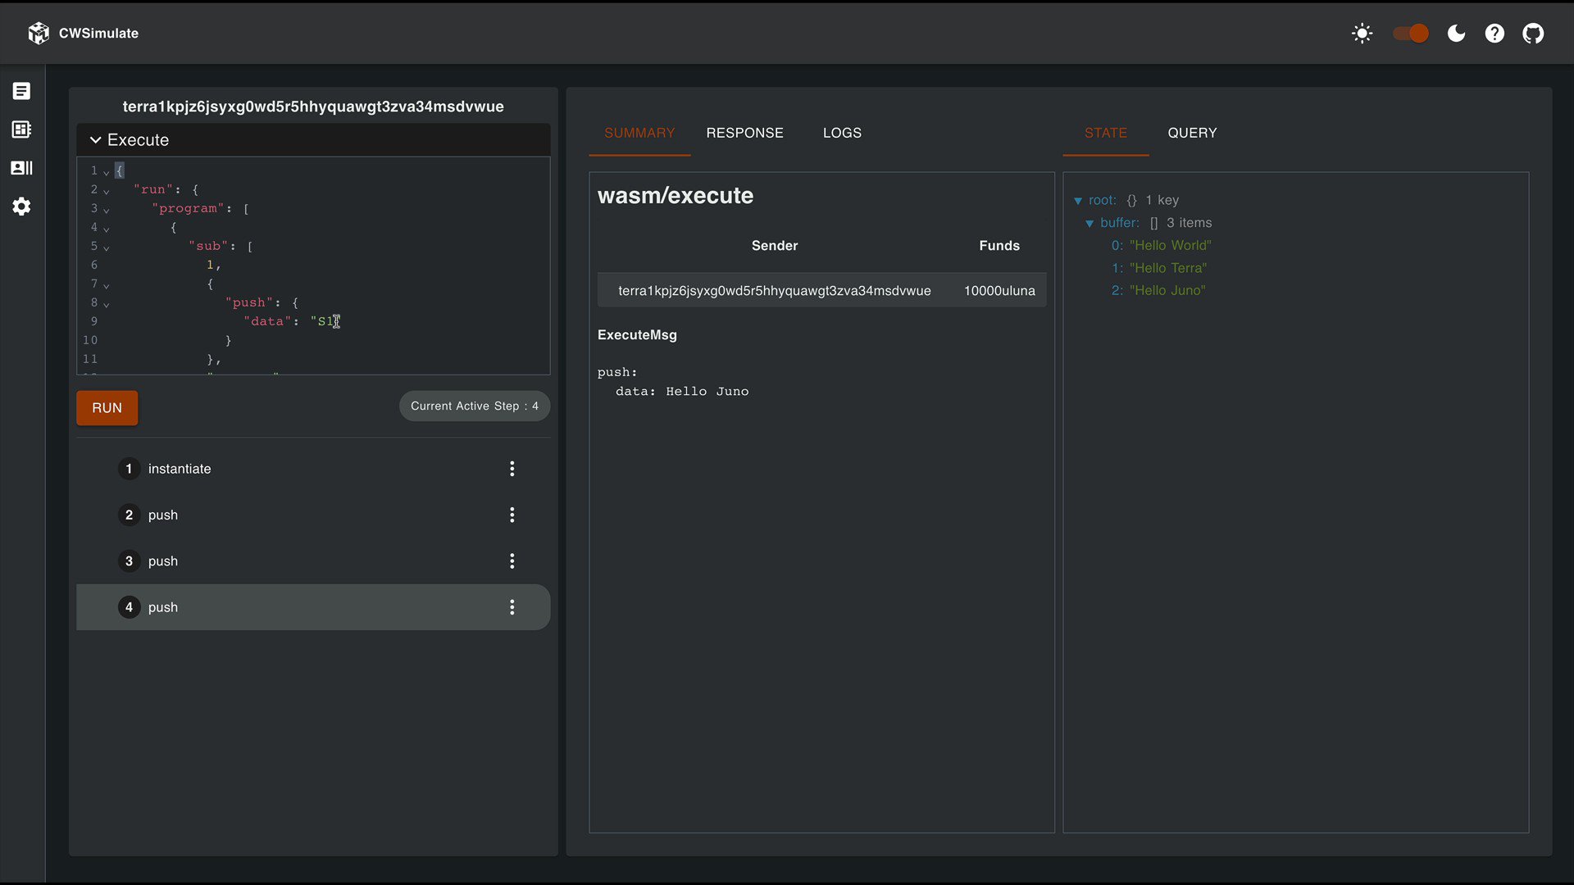Image resolution: width=1574 pixels, height=885 pixels.
Task: Collapse the buffer node in state tree
Action: [x=1090, y=223]
